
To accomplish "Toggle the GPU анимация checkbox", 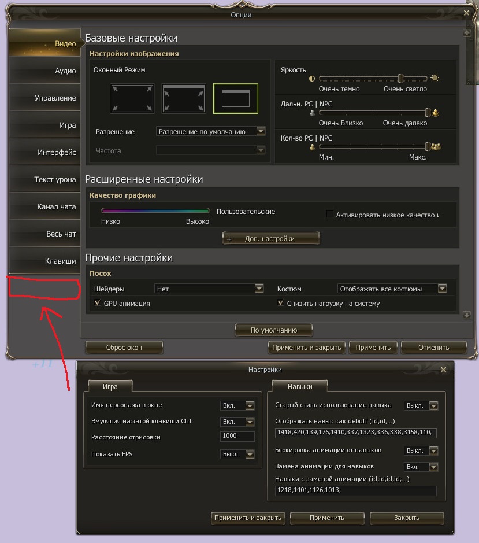I will (x=97, y=302).
